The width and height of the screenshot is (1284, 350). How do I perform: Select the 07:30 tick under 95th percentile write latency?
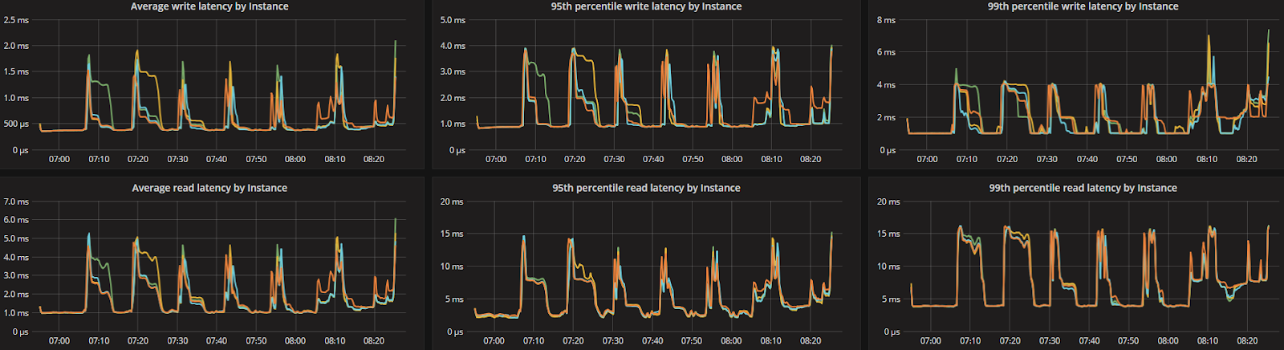(614, 159)
